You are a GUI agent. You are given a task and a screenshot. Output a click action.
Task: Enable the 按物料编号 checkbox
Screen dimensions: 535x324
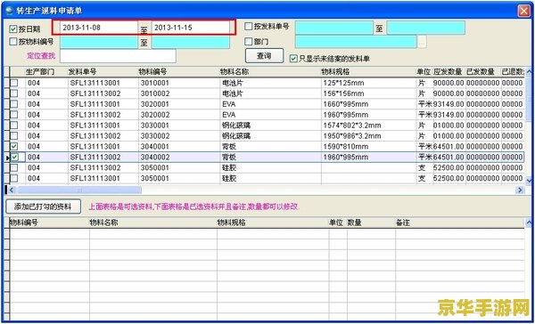coord(13,42)
